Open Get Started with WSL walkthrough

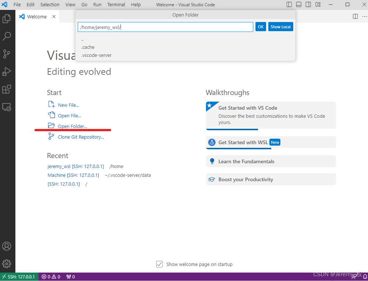[x=271, y=142]
